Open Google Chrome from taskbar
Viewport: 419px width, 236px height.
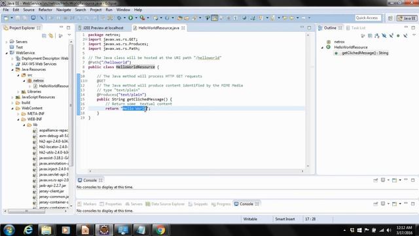click(x=160, y=230)
